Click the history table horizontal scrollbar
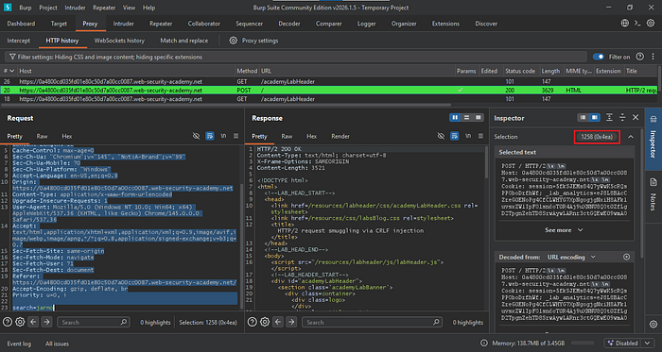The height and width of the screenshot is (352, 662). [x=225, y=105]
